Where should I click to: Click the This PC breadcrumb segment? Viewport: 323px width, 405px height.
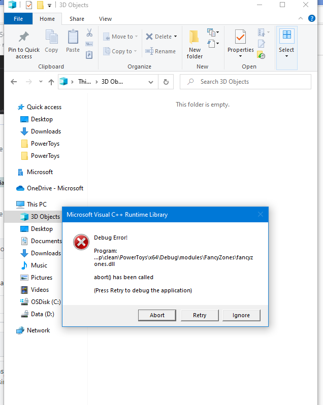tap(84, 82)
